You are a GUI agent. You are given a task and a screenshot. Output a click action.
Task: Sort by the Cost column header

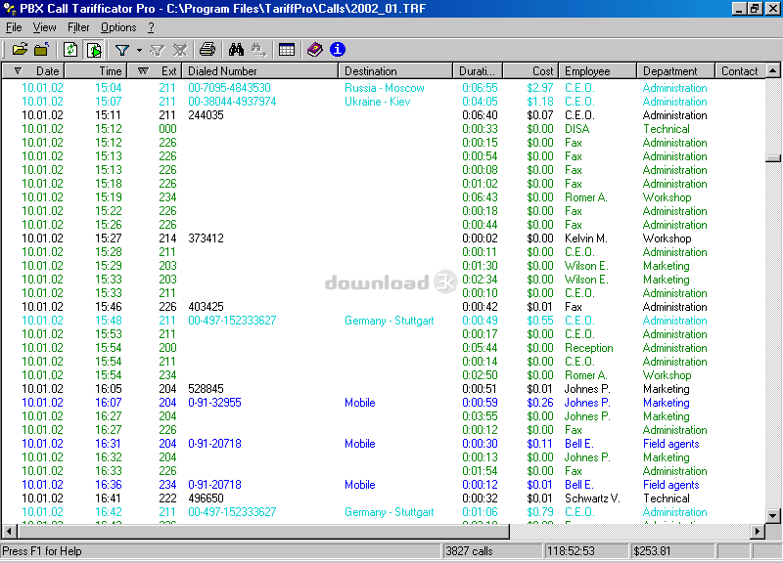click(531, 70)
